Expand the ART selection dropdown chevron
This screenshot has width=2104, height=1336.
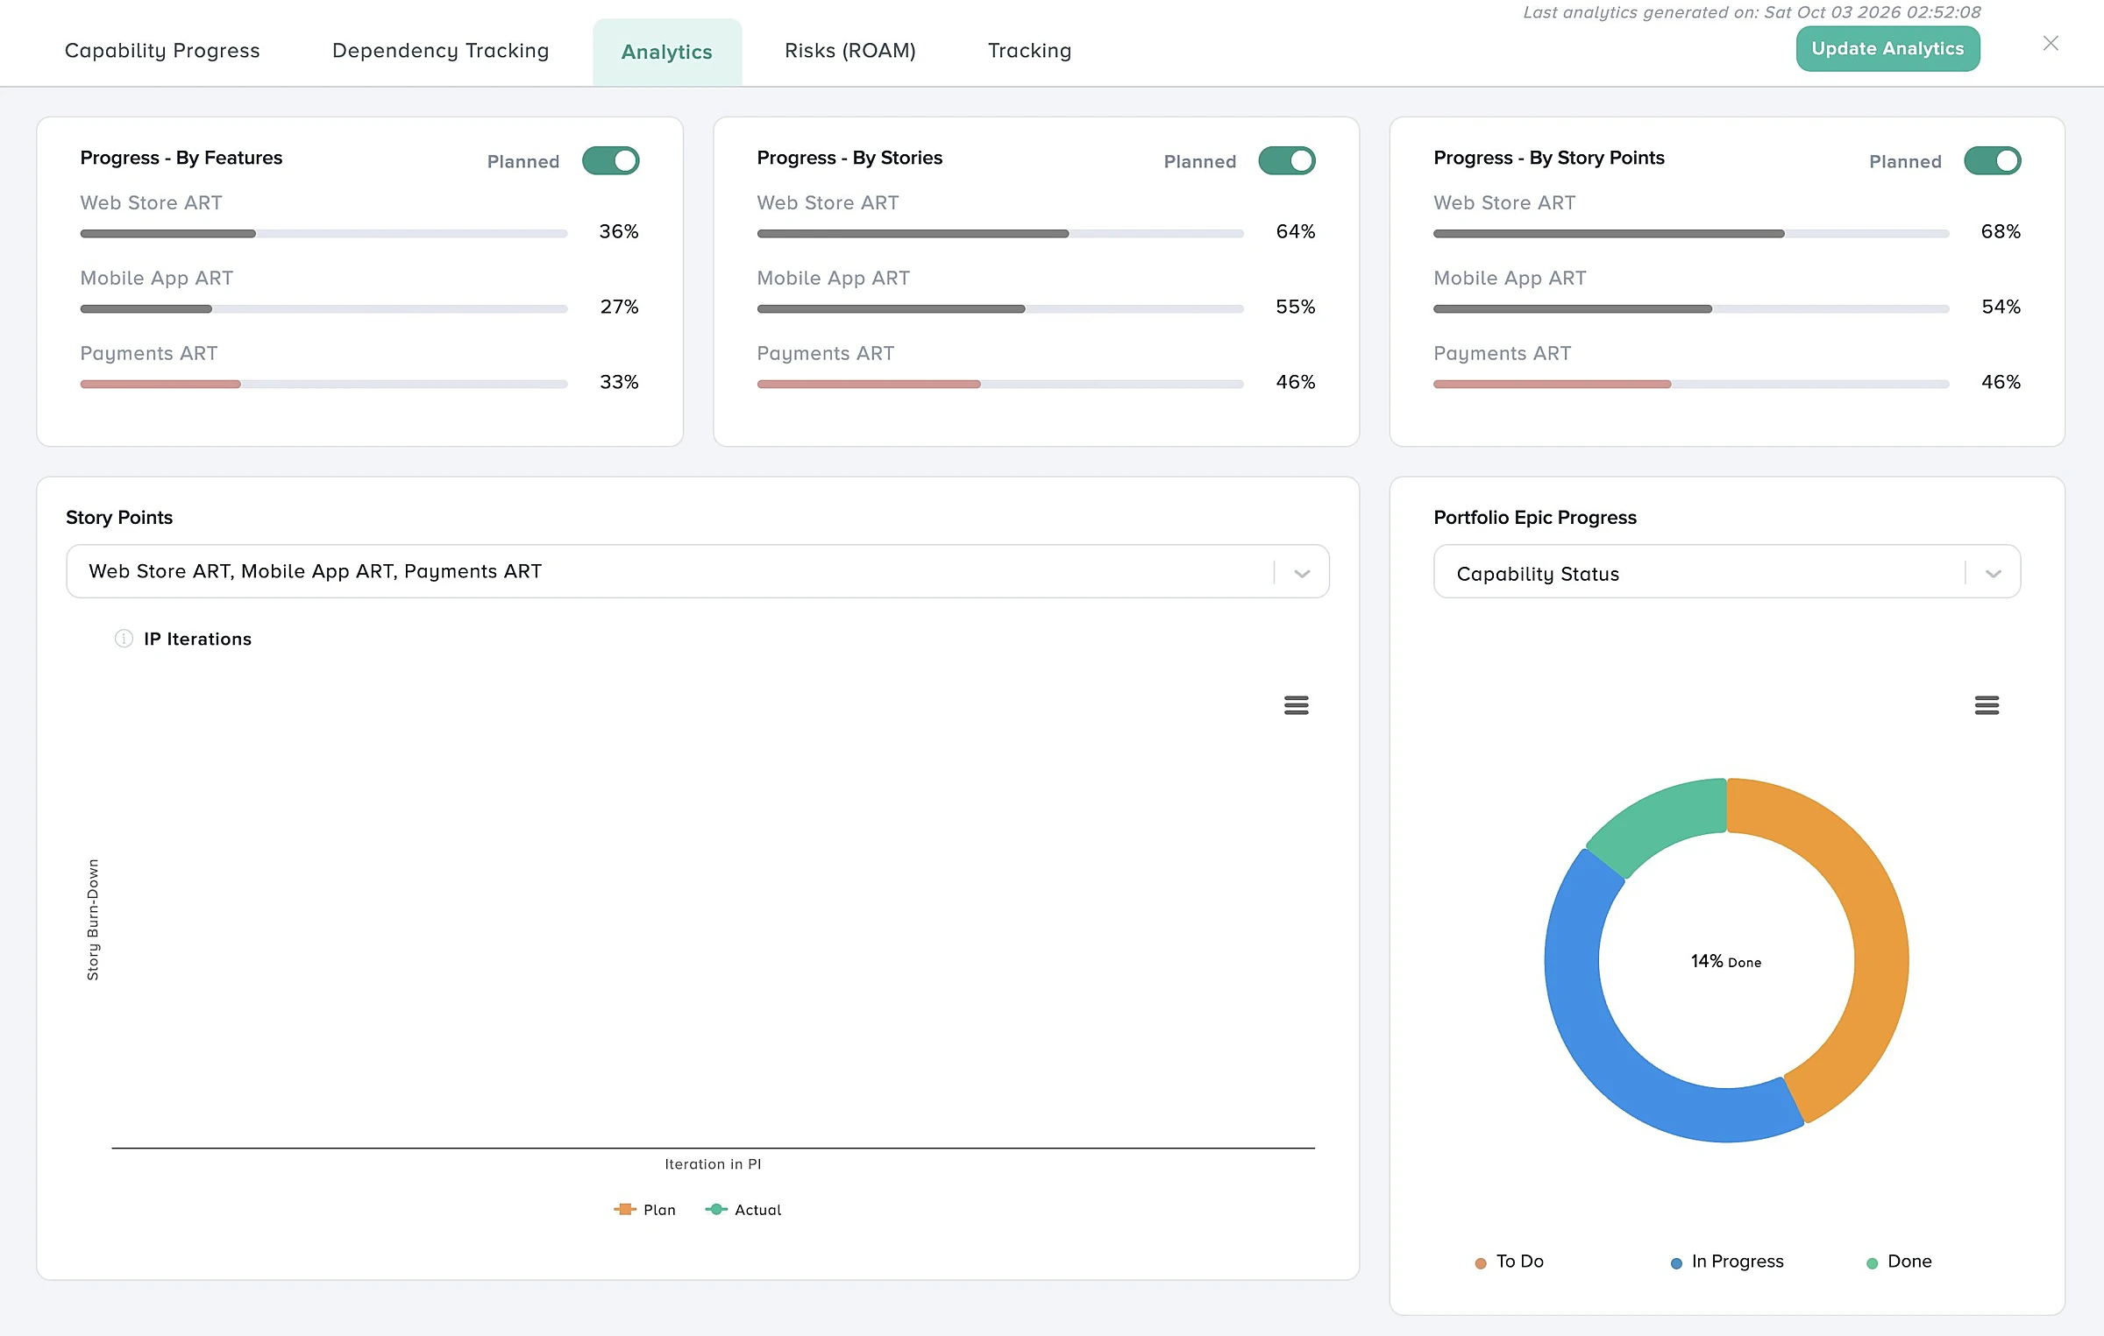pos(1302,573)
